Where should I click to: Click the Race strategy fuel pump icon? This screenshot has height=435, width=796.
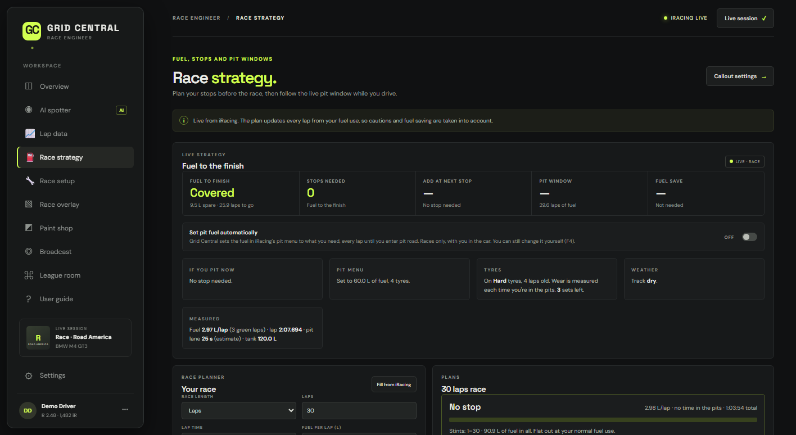[x=30, y=157]
